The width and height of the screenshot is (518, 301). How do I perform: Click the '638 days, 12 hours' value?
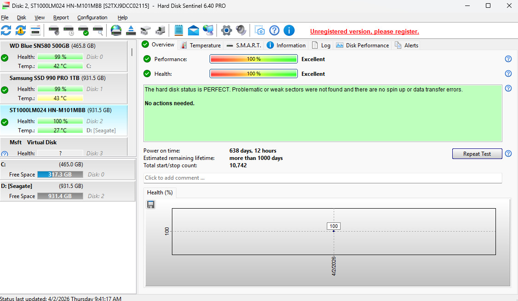pyautogui.click(x=253, y=151)
